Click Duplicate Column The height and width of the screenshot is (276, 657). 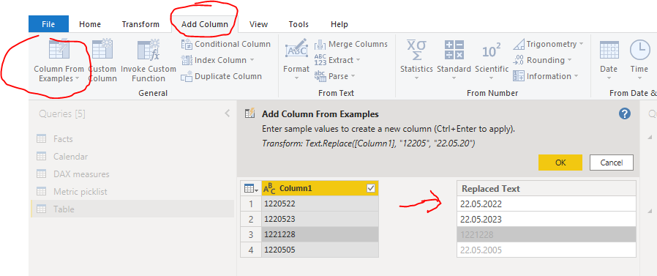[221, 76]
